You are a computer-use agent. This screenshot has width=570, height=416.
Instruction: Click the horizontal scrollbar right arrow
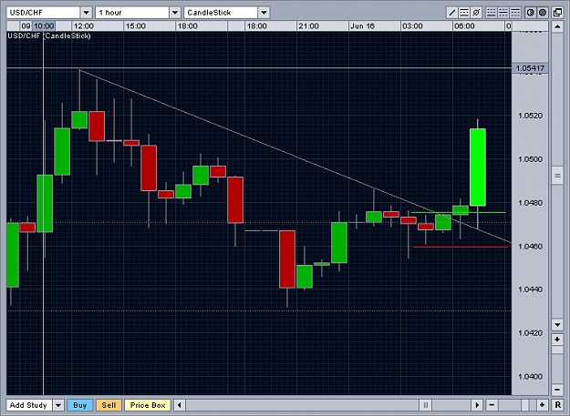pyautogui.click(x=477, y=405)
